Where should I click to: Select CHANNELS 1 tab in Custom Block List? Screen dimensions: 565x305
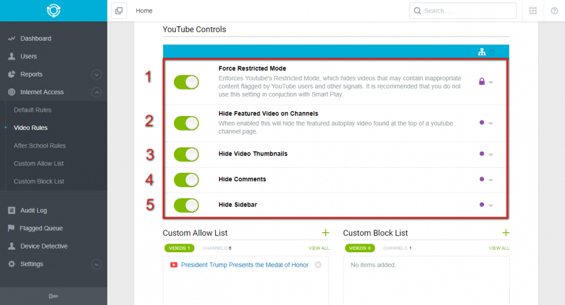(x=397, y=248)
